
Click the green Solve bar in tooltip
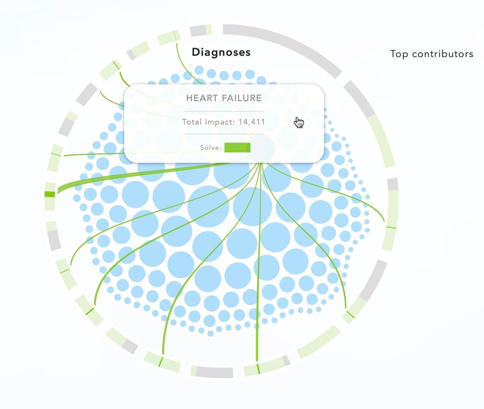pyautogui.click(x=237, y=148)
